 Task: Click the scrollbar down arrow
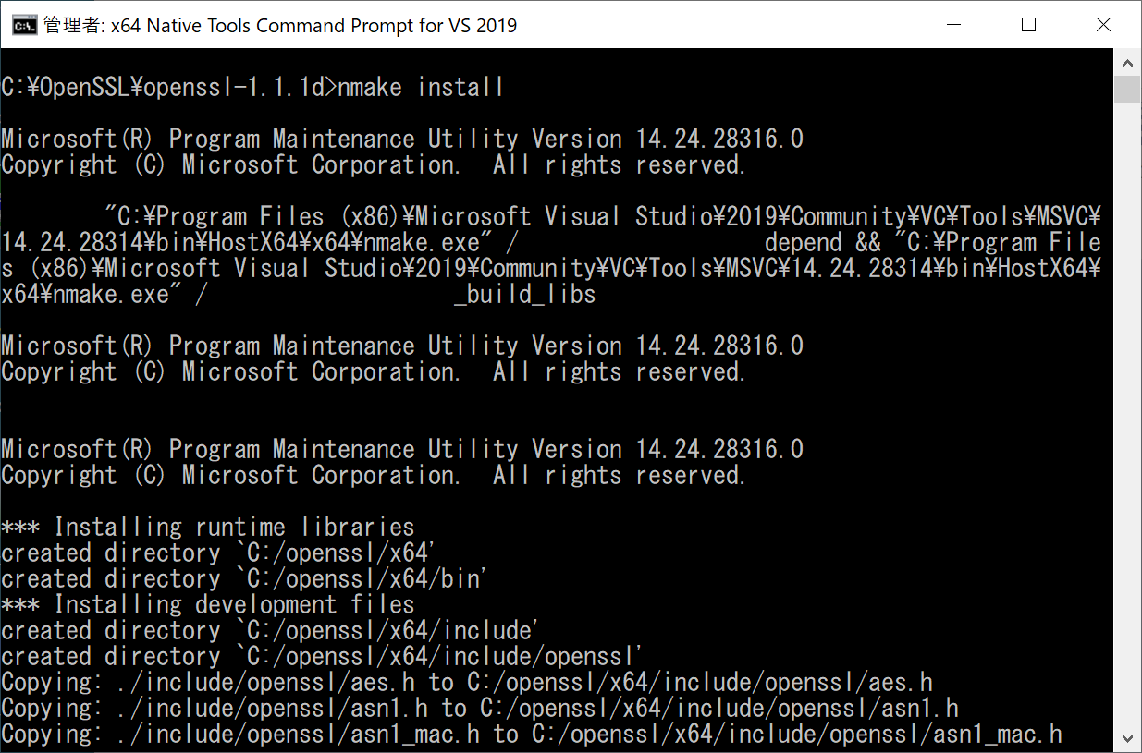1126,737
